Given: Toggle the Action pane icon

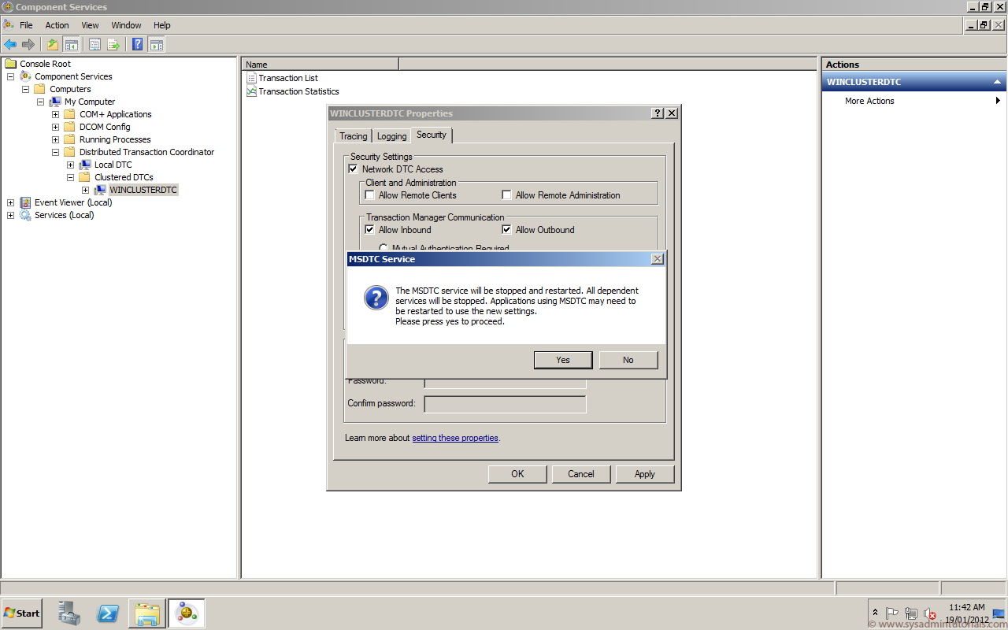Looking at the screenshot, I should 156,44.
